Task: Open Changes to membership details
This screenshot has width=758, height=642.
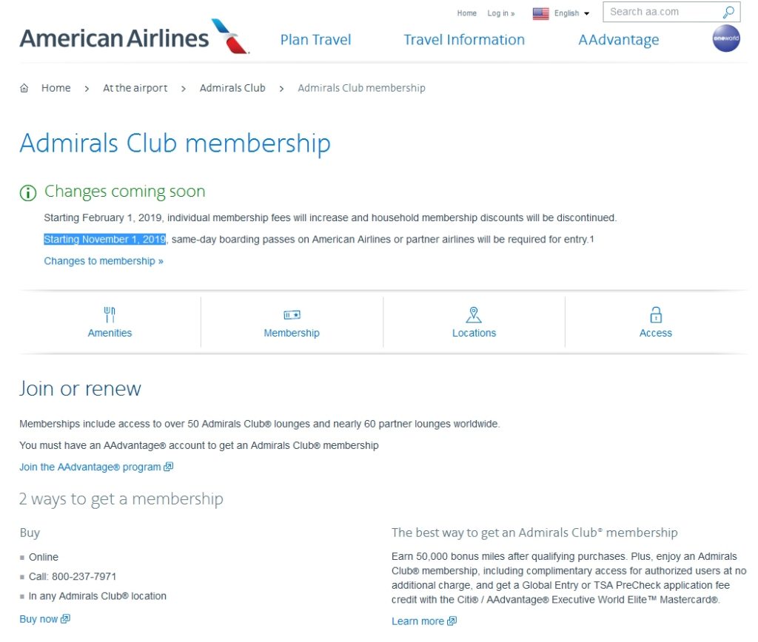Action: click(x=103, y=260)
